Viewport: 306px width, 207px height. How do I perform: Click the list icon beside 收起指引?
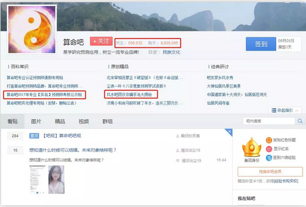coord(274,110)
